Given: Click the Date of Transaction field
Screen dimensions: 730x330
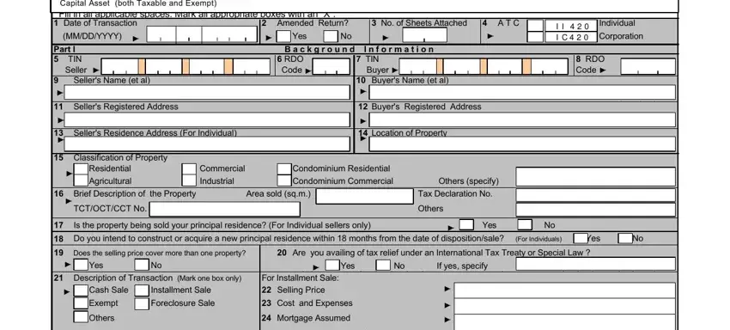Looking at the screenshot, I should tap(202, 34).
